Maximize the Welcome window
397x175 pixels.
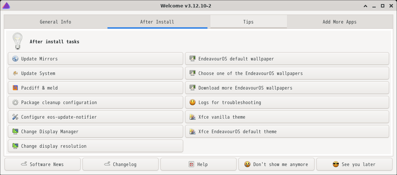[x=382, y=6]
